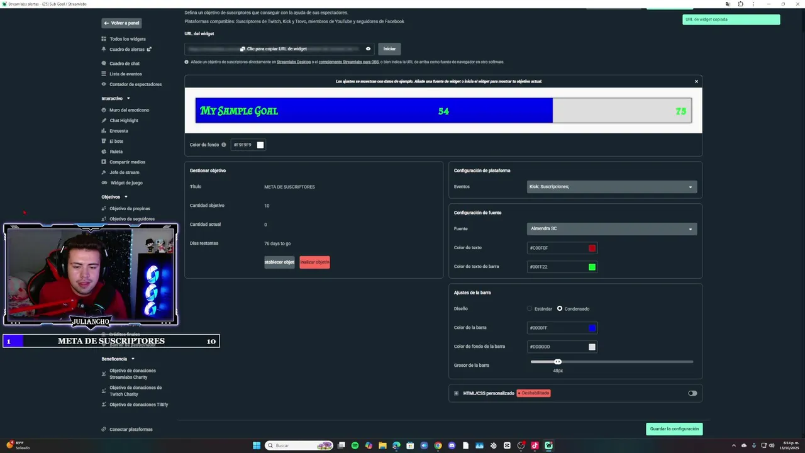The height and width of the screenshot is (453, 805).
Task: Click red Finalizar objetivo button
Action: coord(314,262)
